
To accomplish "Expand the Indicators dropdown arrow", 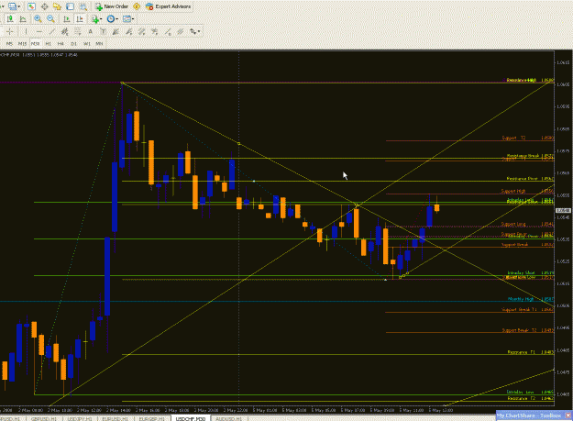I will [101, 19].
